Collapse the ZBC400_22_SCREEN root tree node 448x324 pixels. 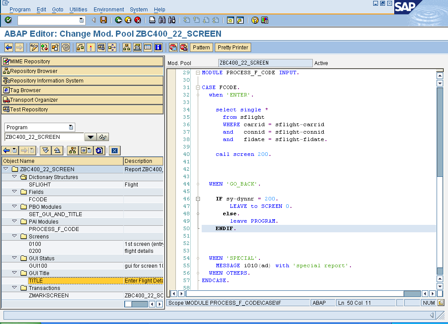click(x=6, y=169)
